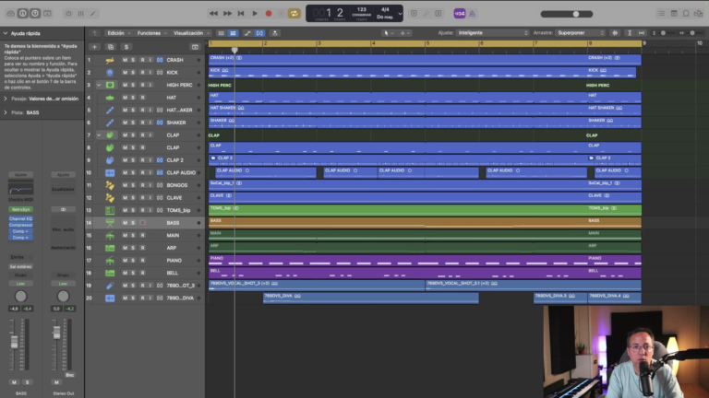Toggle the yellow Cycle loop button
The width and height of the screenshot is (709, 398).
pos(294,14)
